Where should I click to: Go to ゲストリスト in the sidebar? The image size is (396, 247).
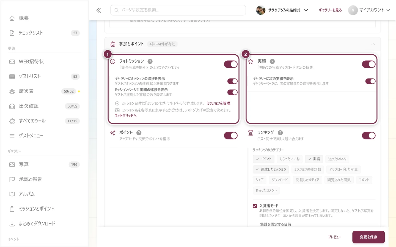coord(44,77)
